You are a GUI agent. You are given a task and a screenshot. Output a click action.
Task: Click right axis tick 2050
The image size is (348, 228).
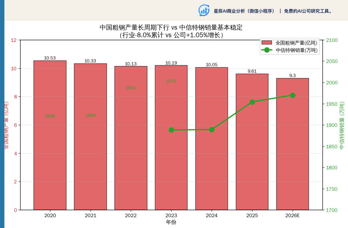pyautogui.click(x=332, y=62)
